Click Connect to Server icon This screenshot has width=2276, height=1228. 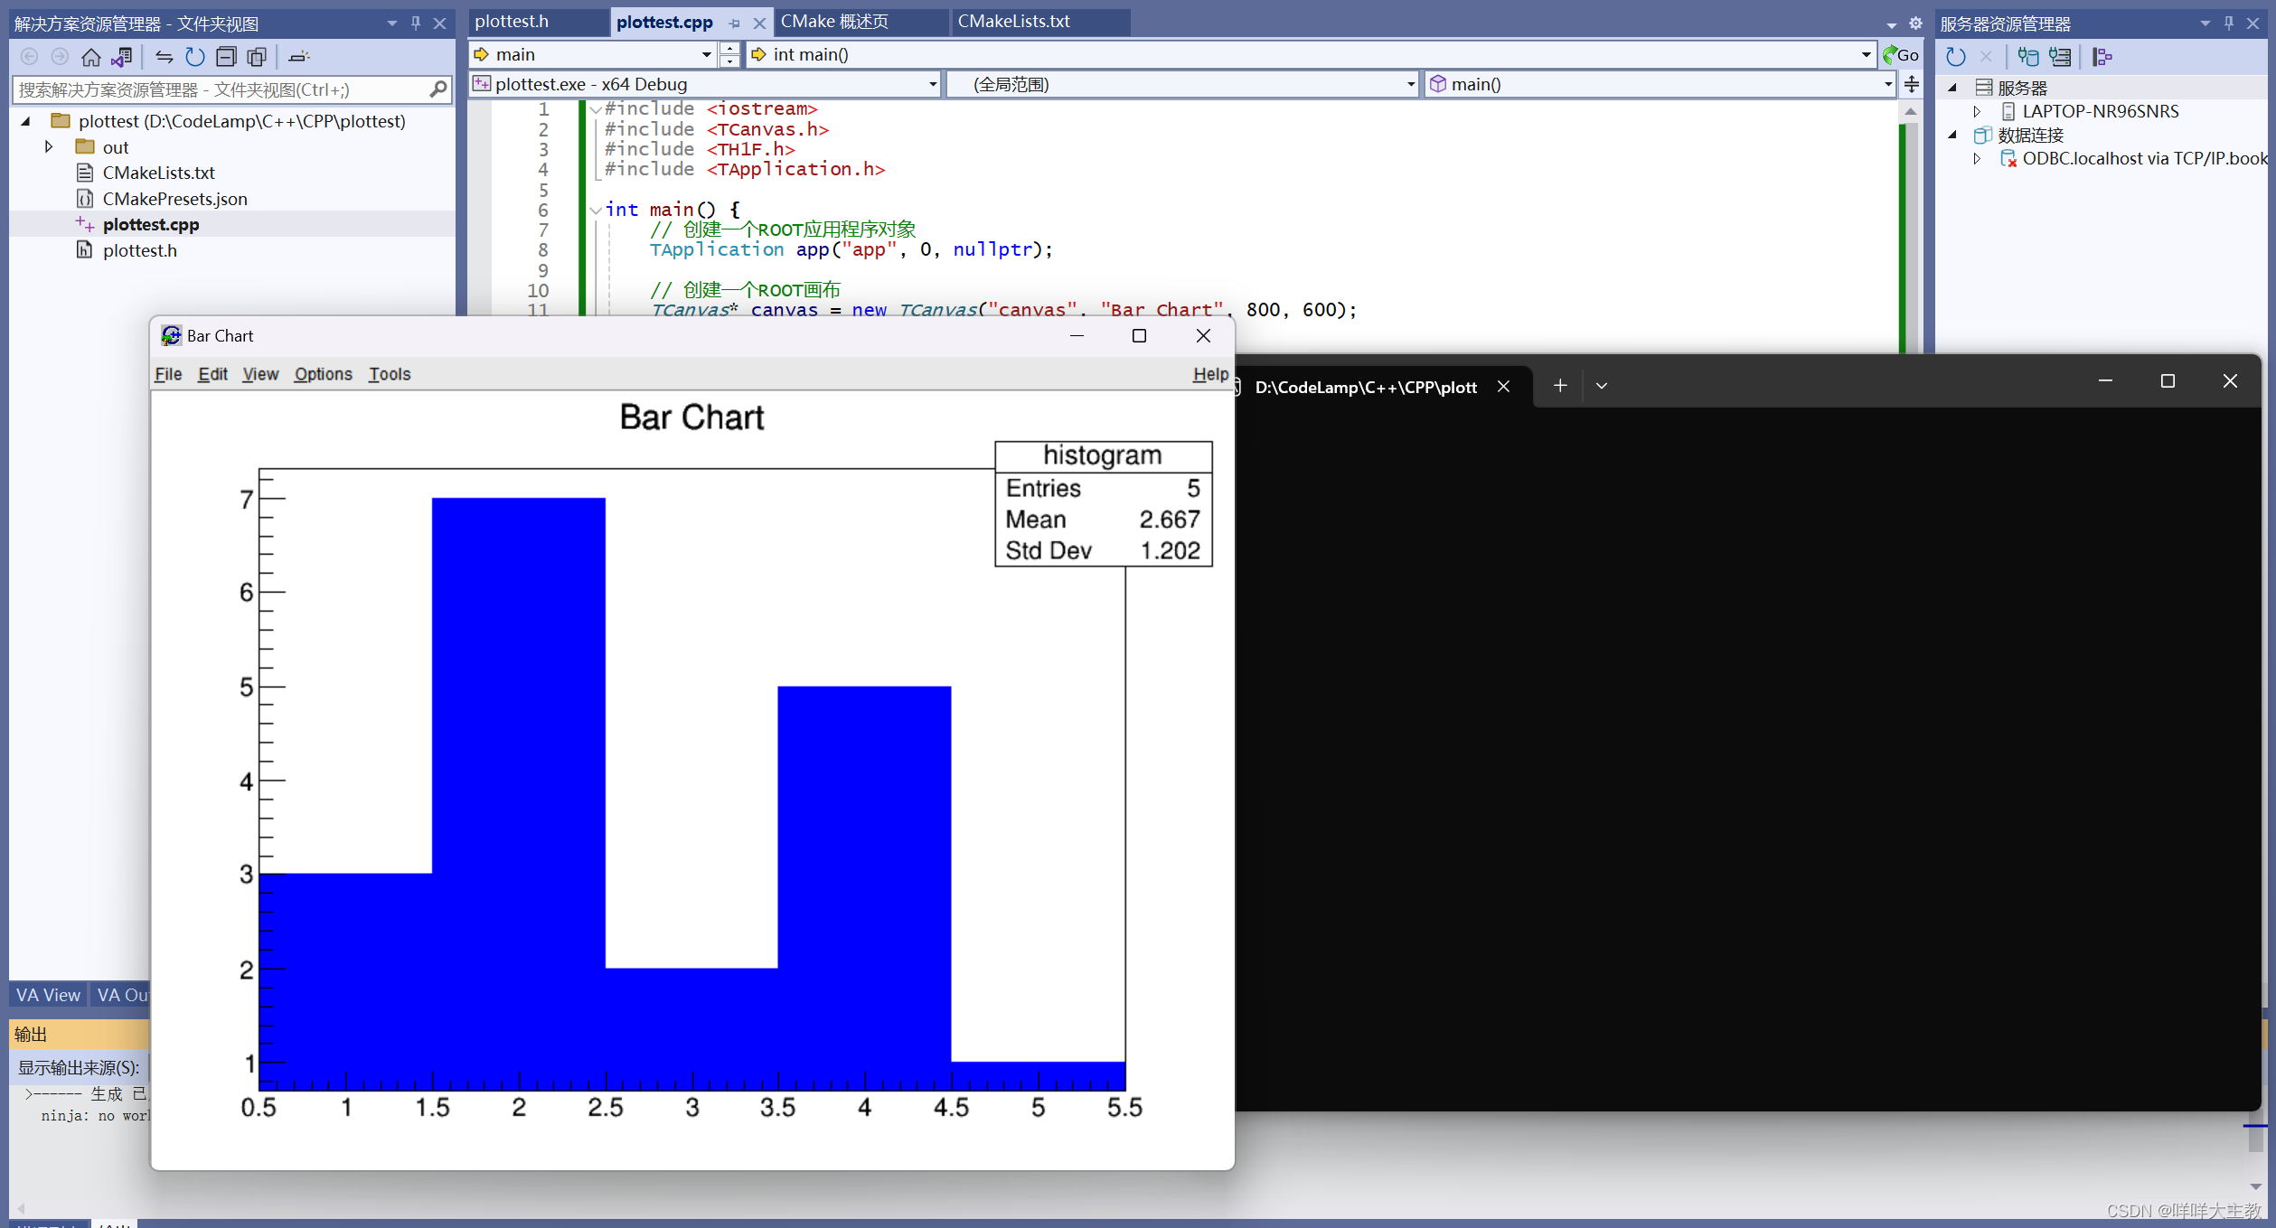tap(2060, 57)
